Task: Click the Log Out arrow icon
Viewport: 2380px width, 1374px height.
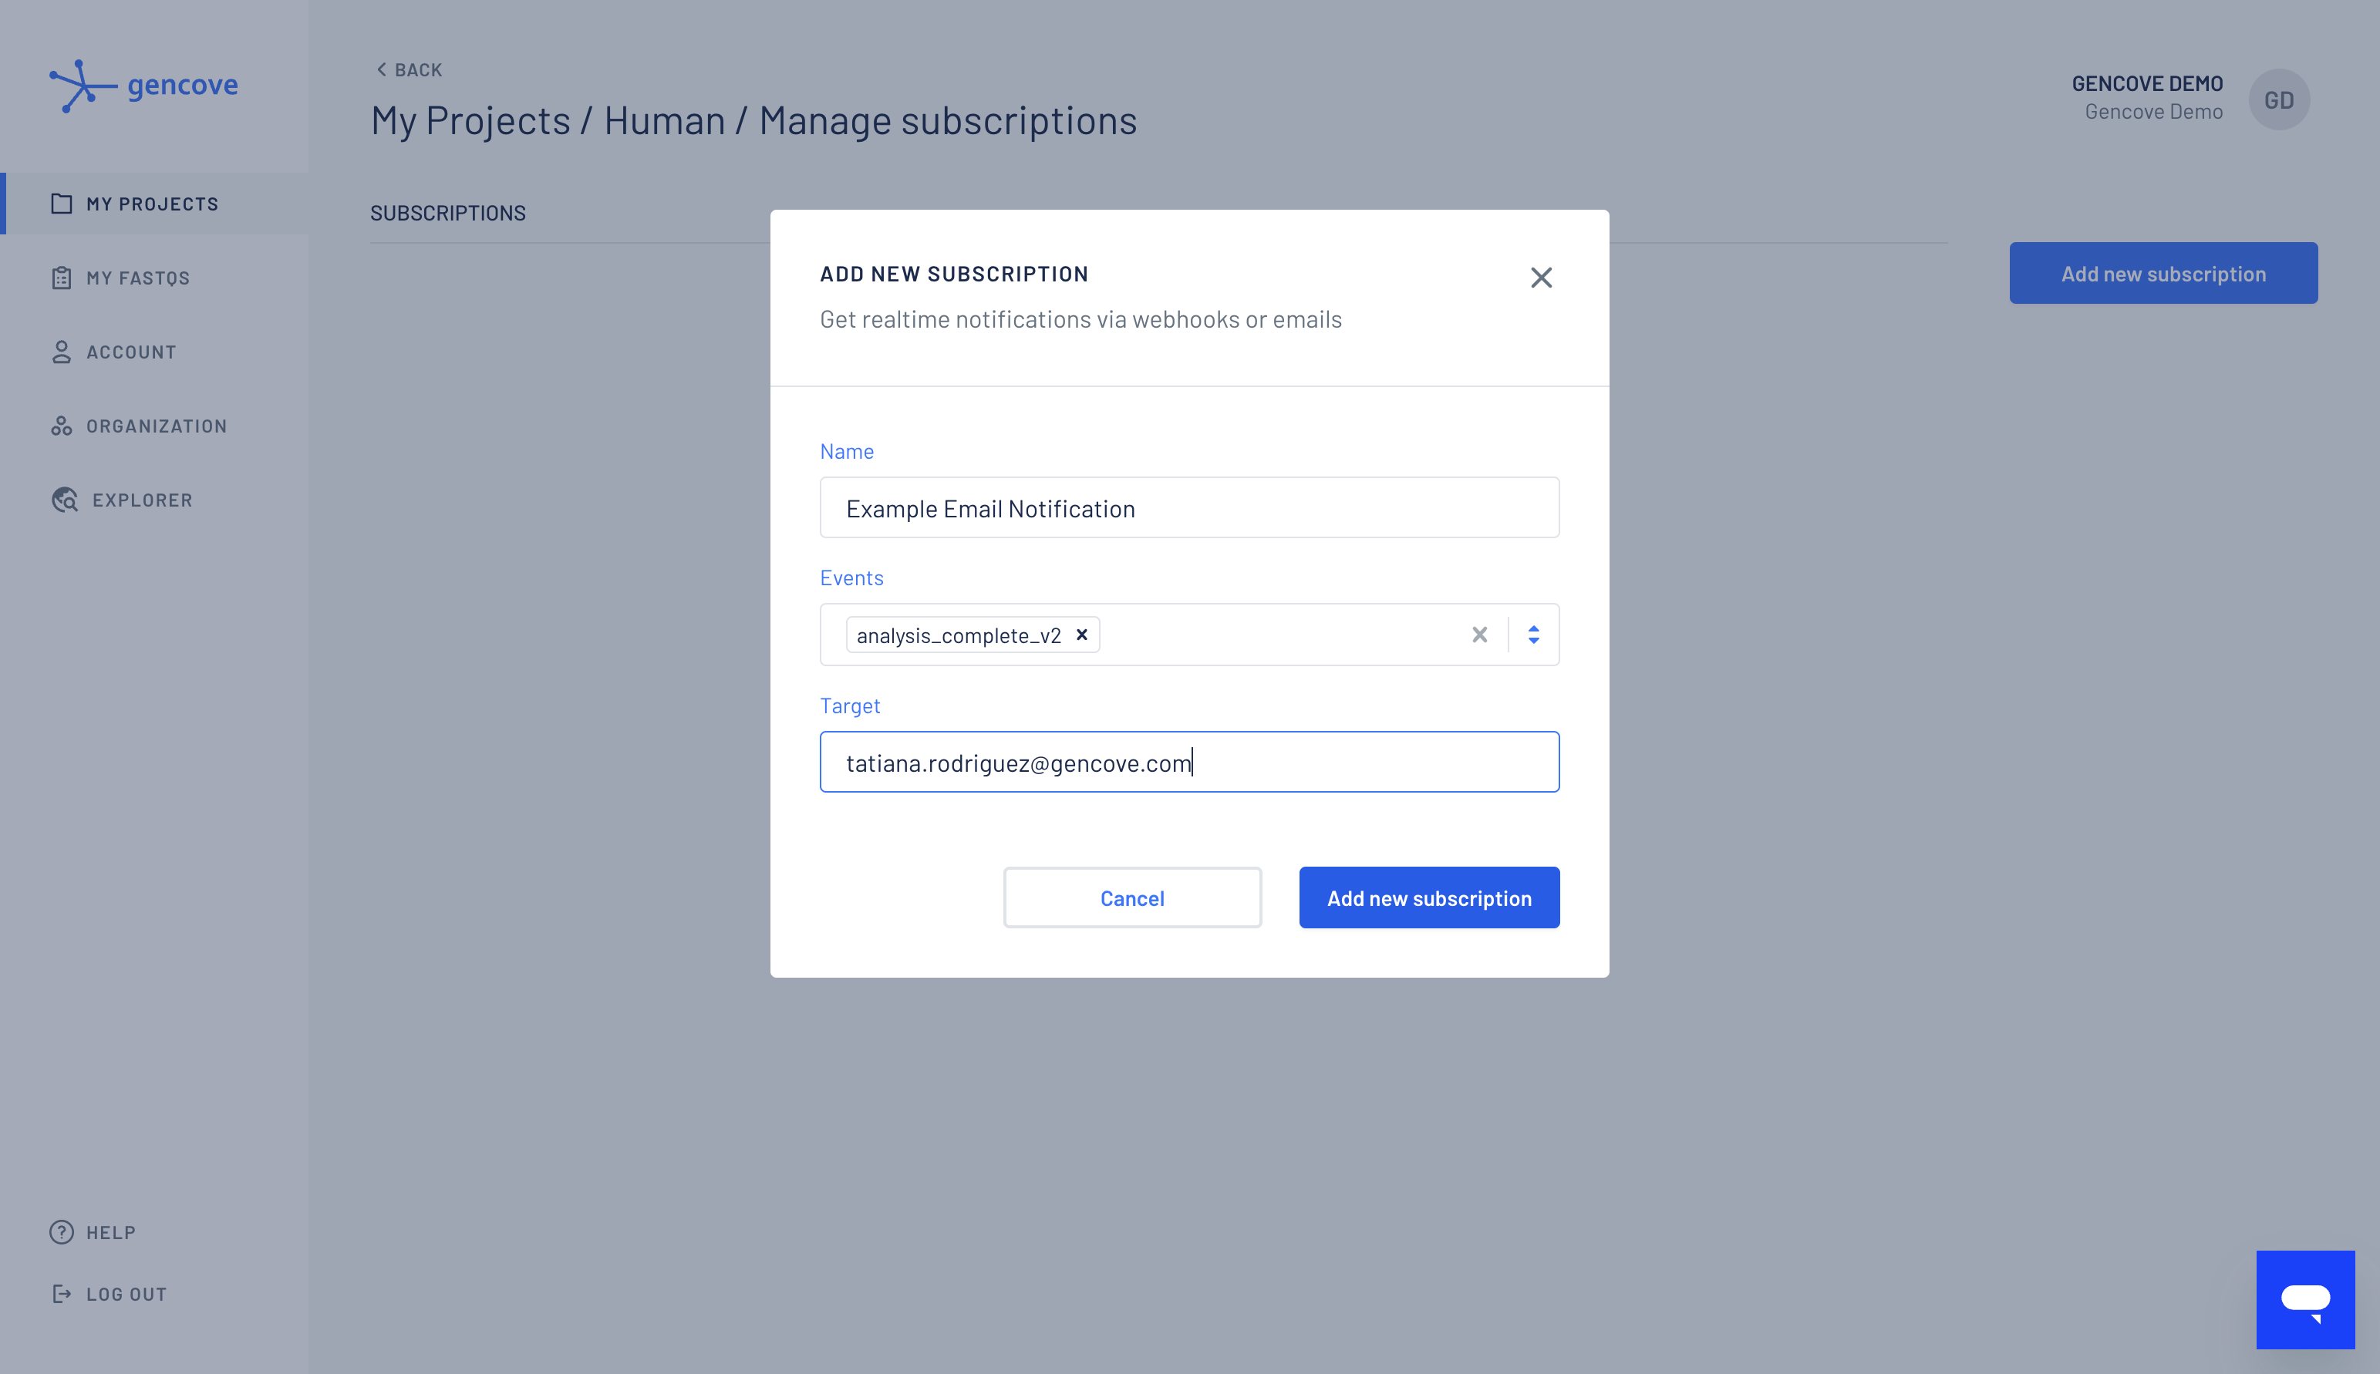Action: tap(62, 1294)
